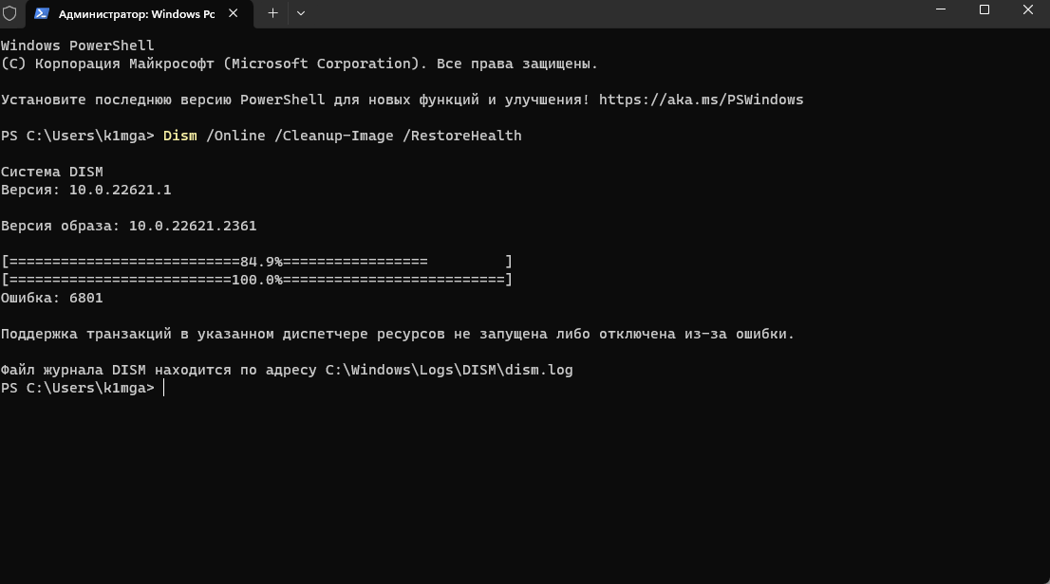This screenshot has height=584, width=1050.
Task: Expand the new tab profiles dropdown chevron
Action: [x=301, y=13]
